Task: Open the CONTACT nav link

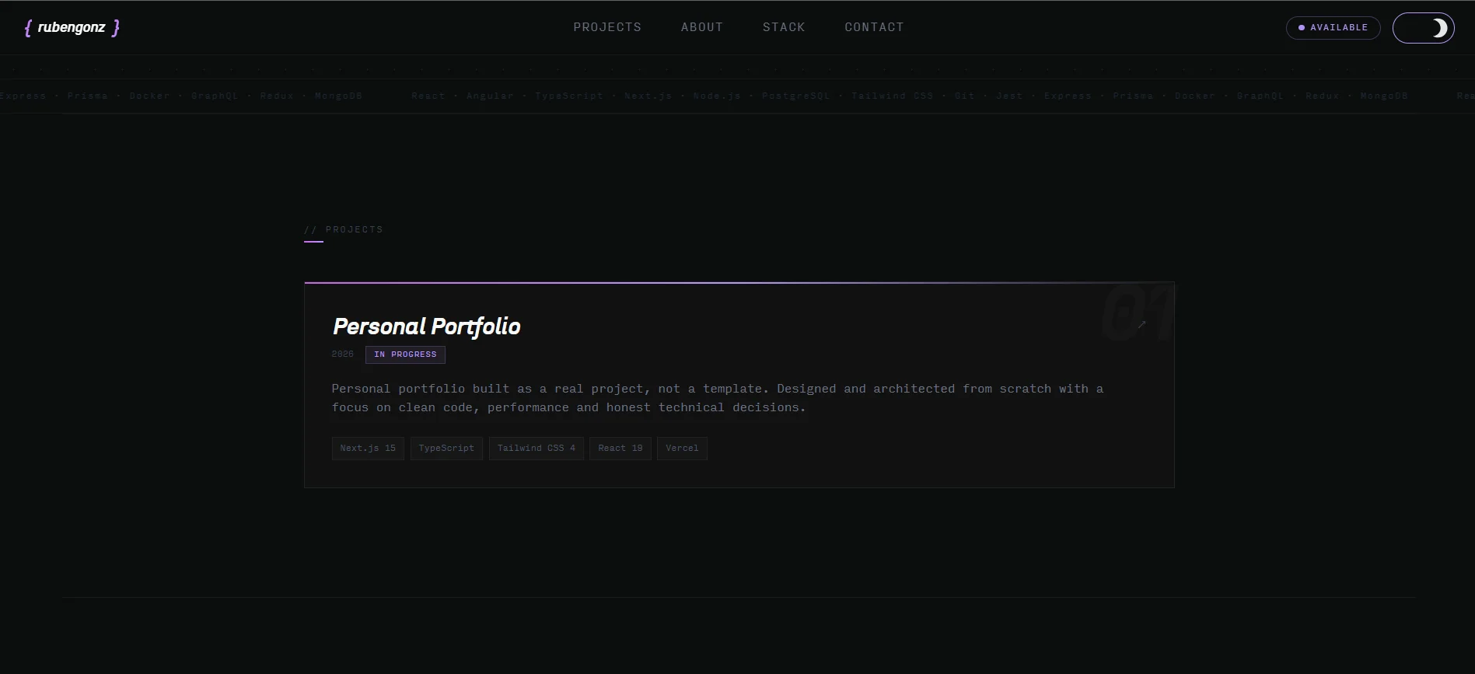Action: [x=874, y=27]
